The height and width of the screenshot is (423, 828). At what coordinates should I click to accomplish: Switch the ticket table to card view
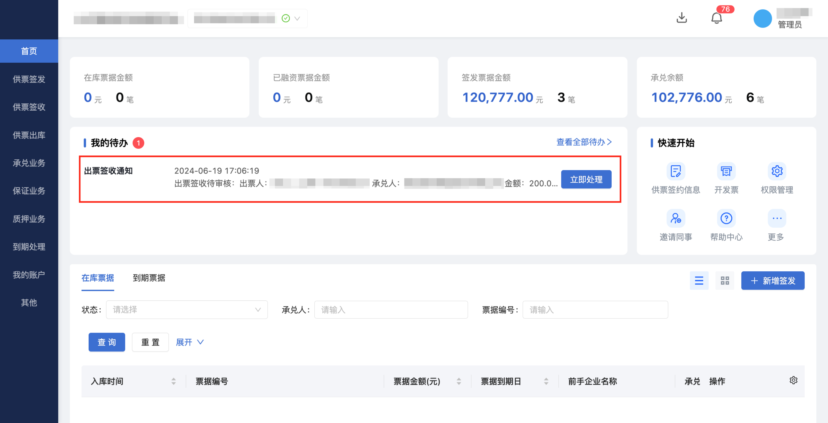(x=725, y=280)
